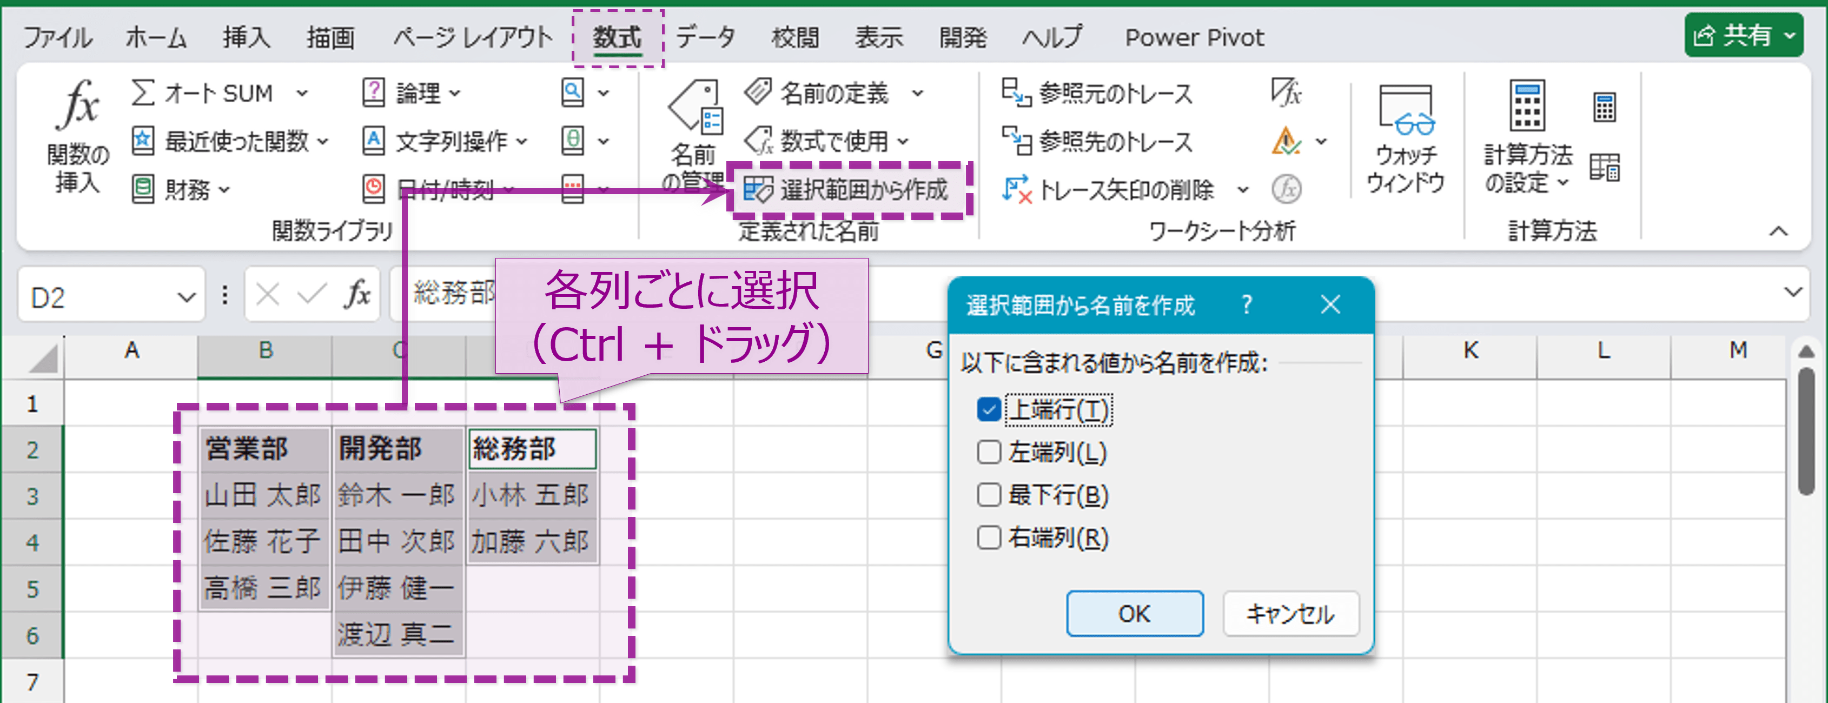Viewport: 1828px width, 703px height.
Task: Click the 財務 (Financial) functions icon
Action: point(144,189)
